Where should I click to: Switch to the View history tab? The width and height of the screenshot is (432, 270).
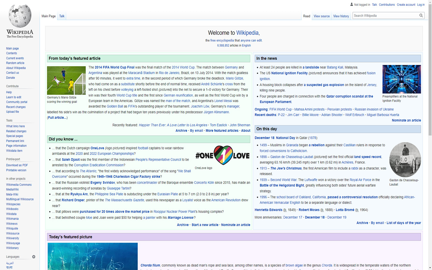341,16
